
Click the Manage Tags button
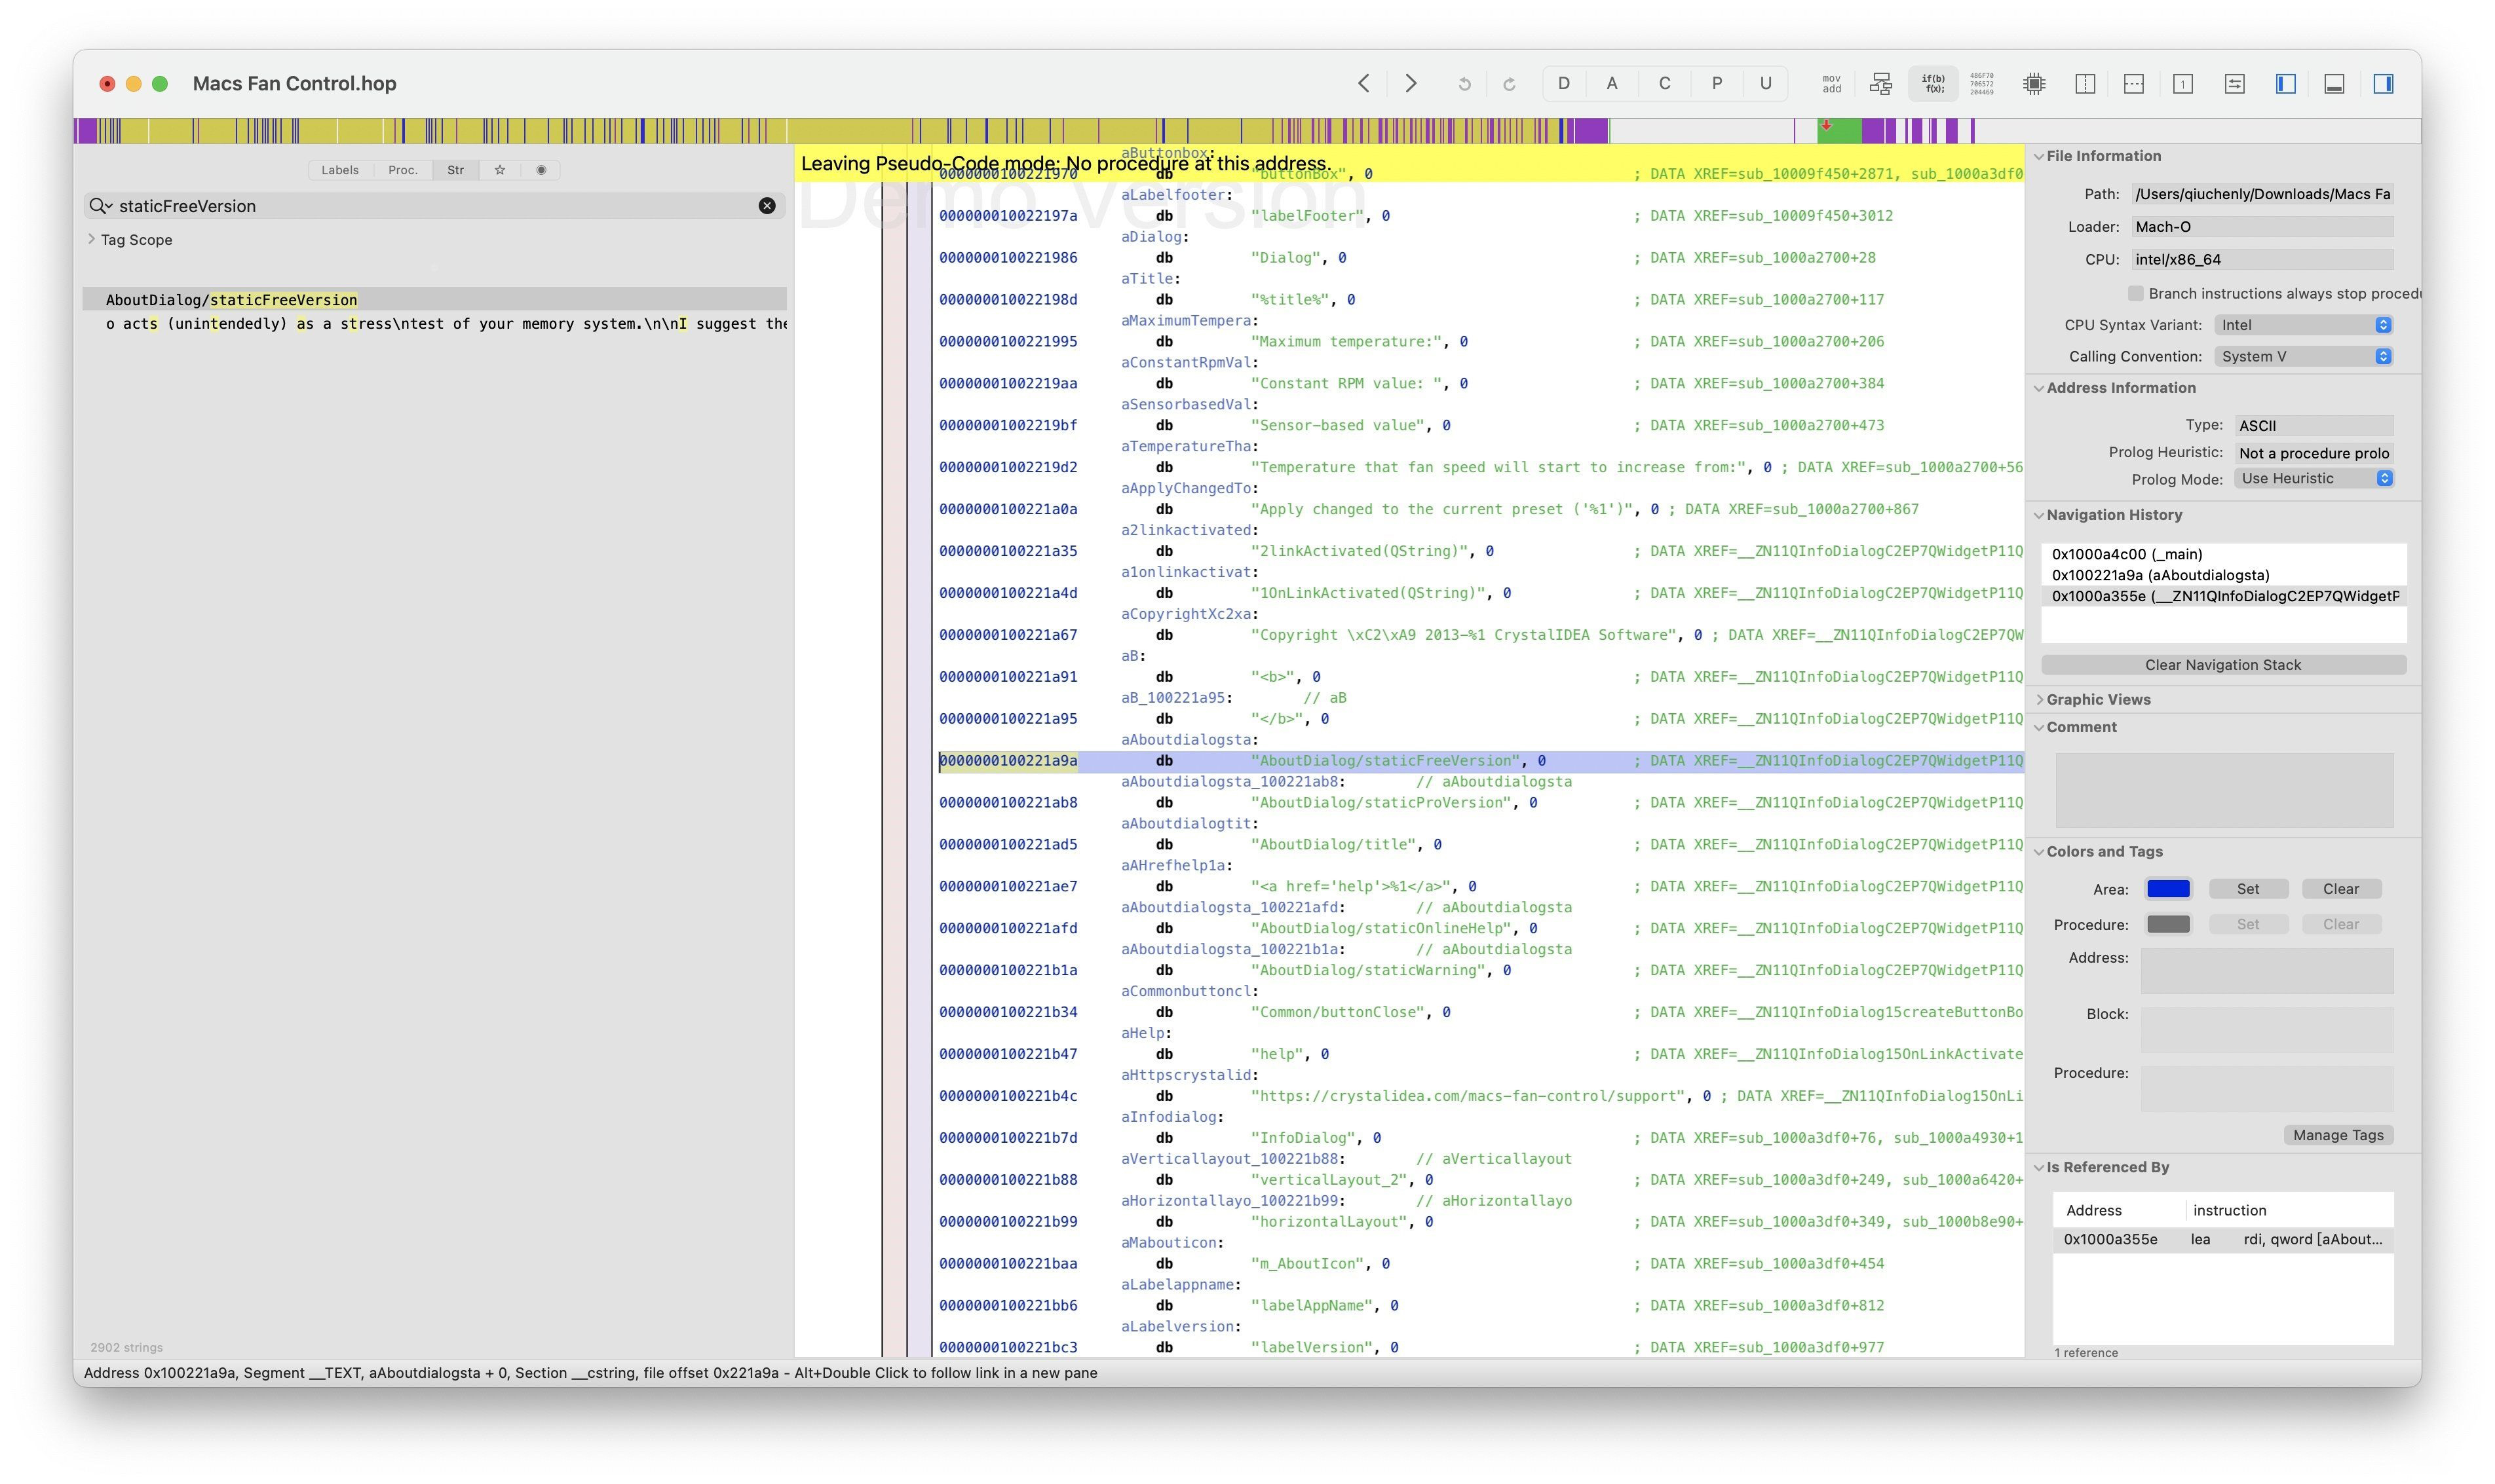coord(2337,1135)
